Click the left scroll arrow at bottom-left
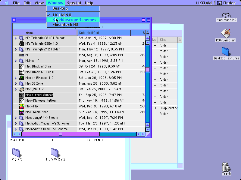This screenshot has width=241, height=180. click(15, 134)
